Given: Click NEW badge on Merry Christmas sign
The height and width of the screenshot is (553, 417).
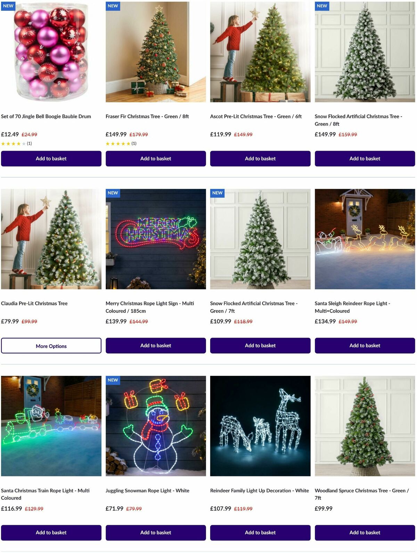Looking at the screenshot, I should (x=113, y=193).
